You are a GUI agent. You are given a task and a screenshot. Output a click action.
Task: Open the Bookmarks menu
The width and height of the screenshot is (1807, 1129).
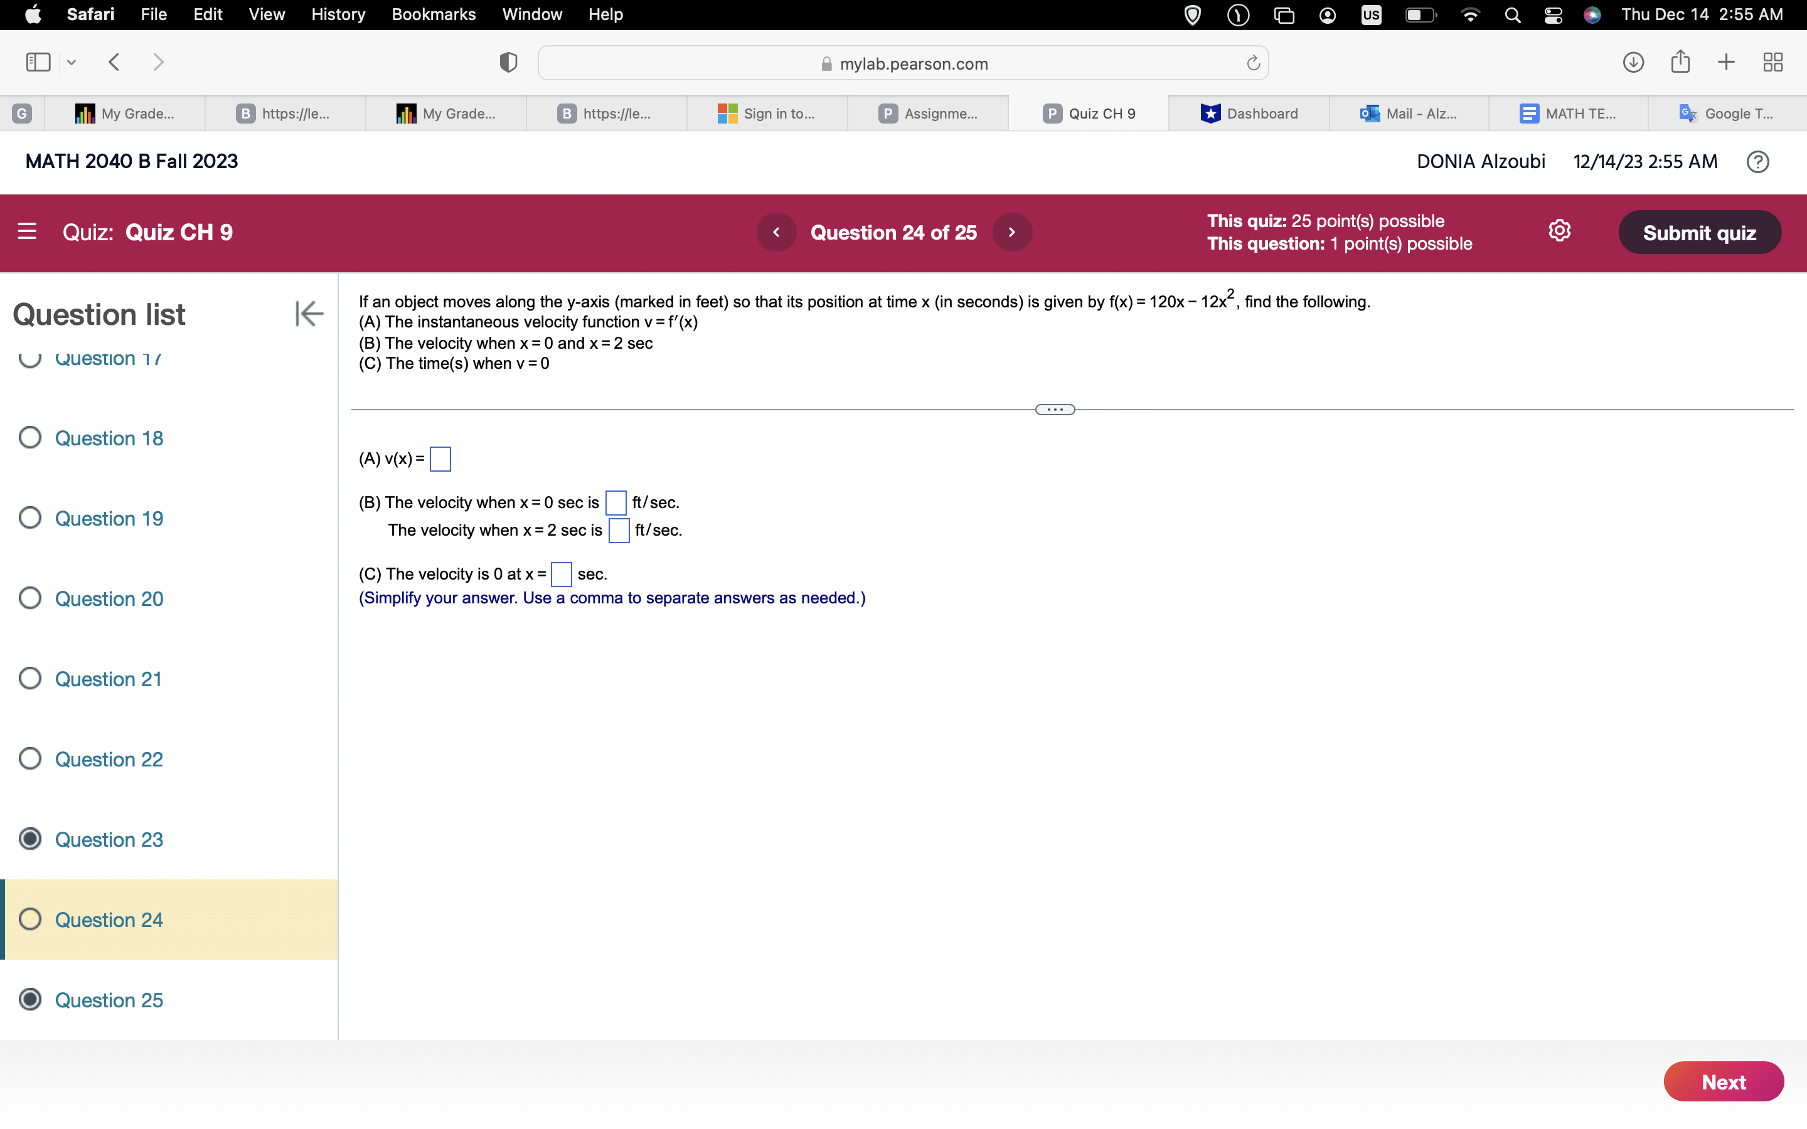tap(433, 14)
